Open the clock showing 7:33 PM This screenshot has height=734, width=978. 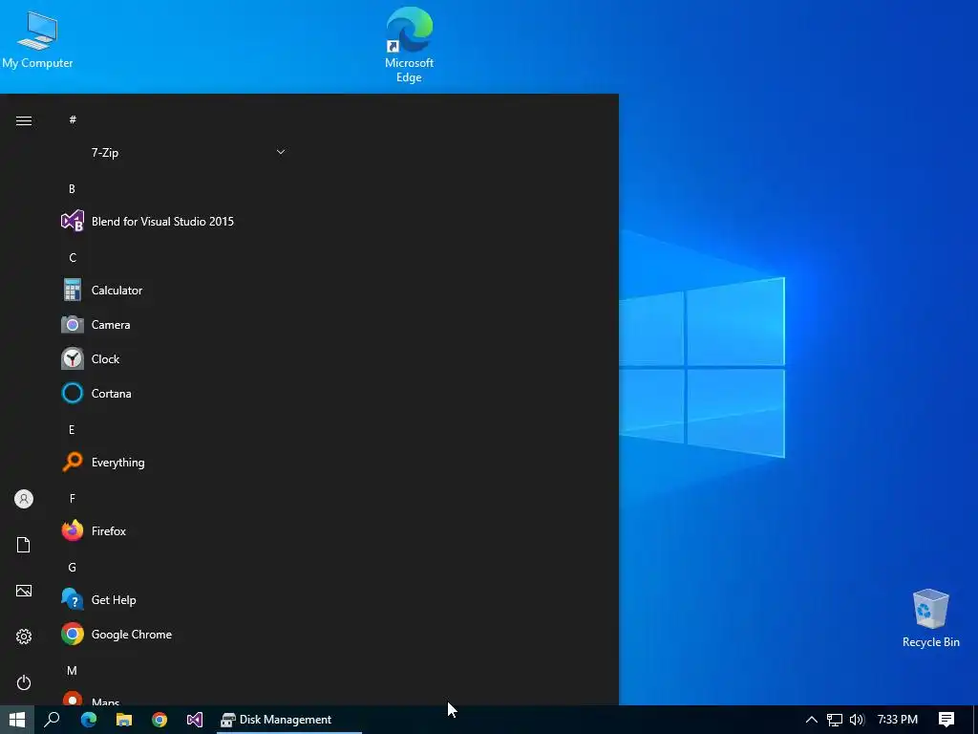click(x=898, y=720)
